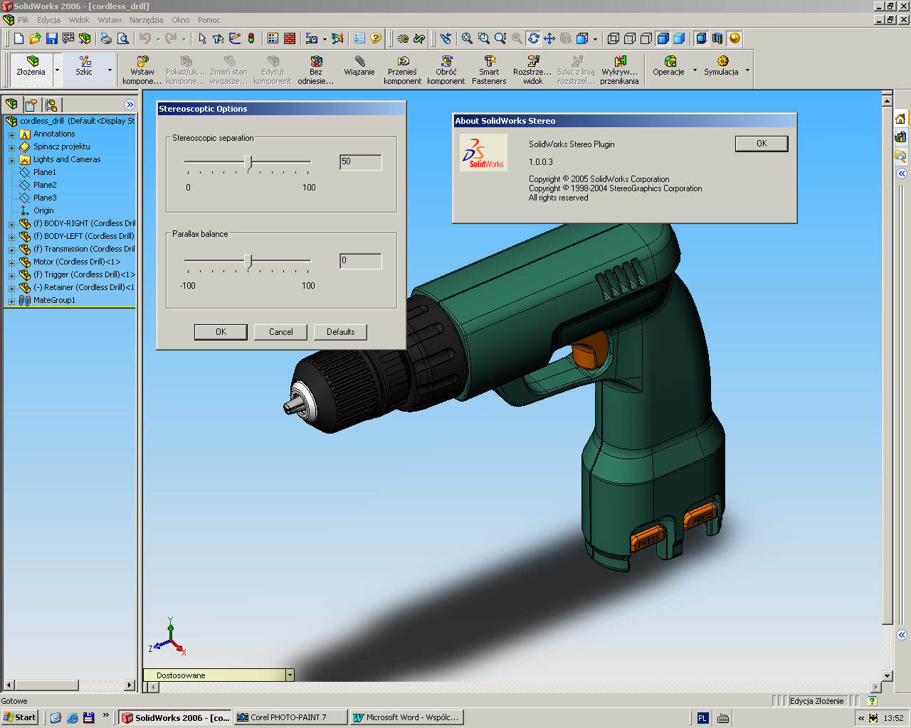
Task: Open the Widok menu
Action: coord(79,20)
